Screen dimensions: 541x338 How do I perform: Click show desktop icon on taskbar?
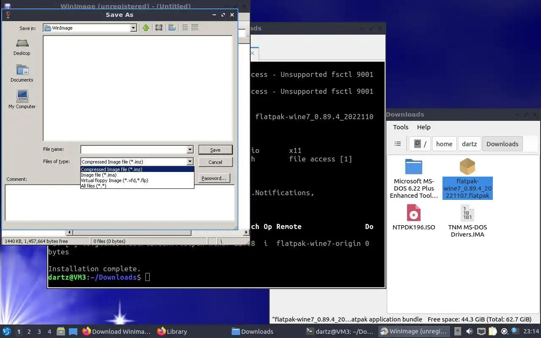(x=73, y=332)
